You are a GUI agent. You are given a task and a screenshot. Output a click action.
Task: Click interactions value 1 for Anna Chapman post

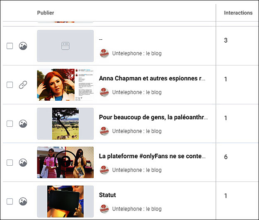pyautogui.click(x=225, y=79)
